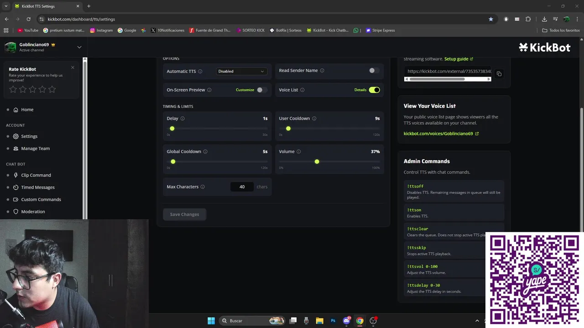Close the Rate KickBot card
Screen dimensions: 584x328
tap(73, 67)
